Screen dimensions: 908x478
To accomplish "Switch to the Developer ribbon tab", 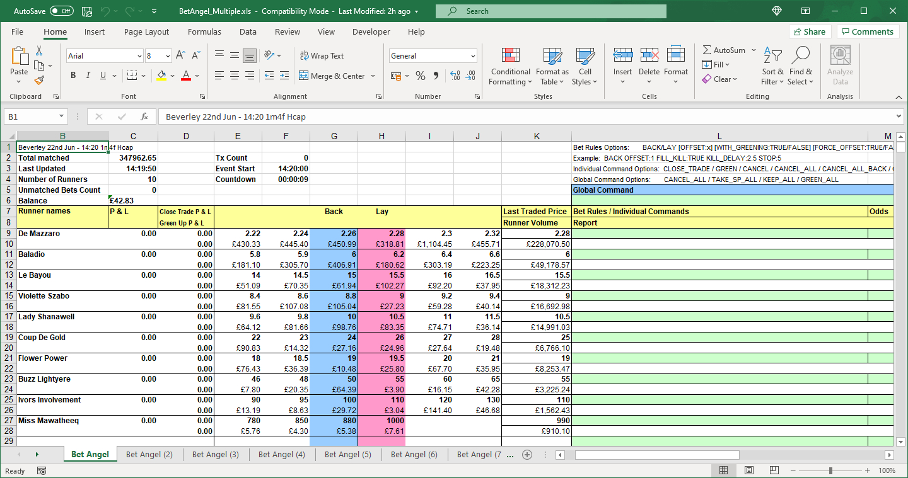I will pyautogui.click(x=371, y=31).
